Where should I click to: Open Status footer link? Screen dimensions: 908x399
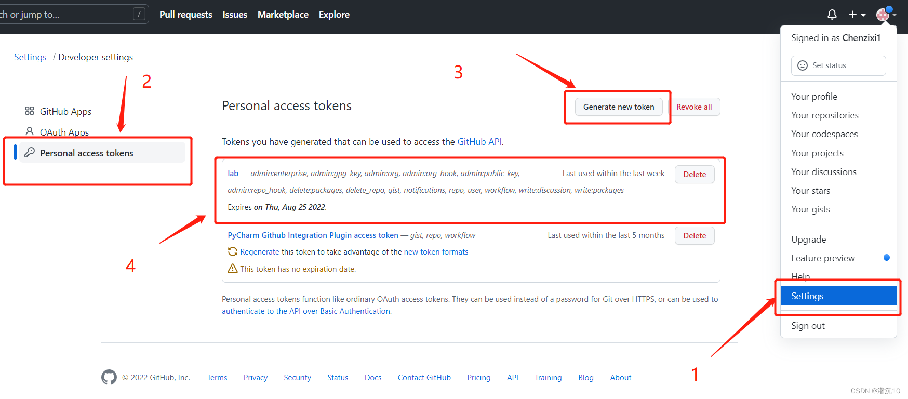pyautogui.click(x=338, y=378)
